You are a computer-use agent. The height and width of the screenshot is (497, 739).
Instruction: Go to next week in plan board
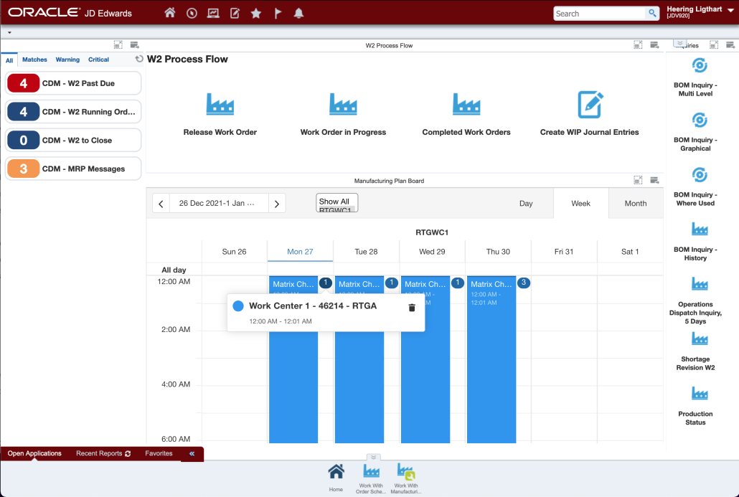coord(277,204)
